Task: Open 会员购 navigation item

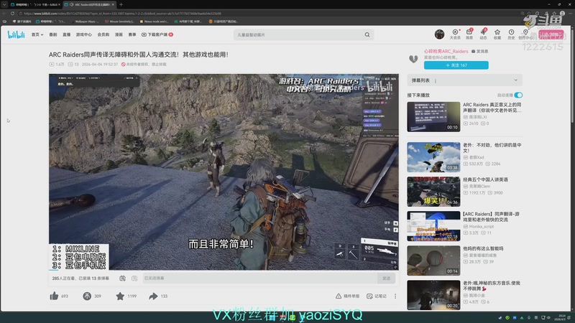Action: click(x=103, y=34)
